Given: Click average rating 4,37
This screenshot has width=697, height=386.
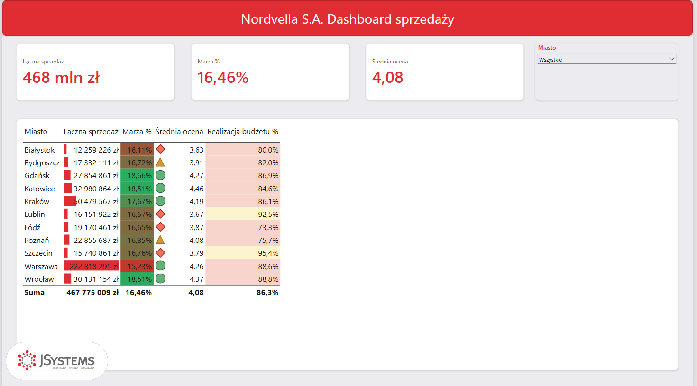Looking at the screenshot, I should [x=196, y=279].
